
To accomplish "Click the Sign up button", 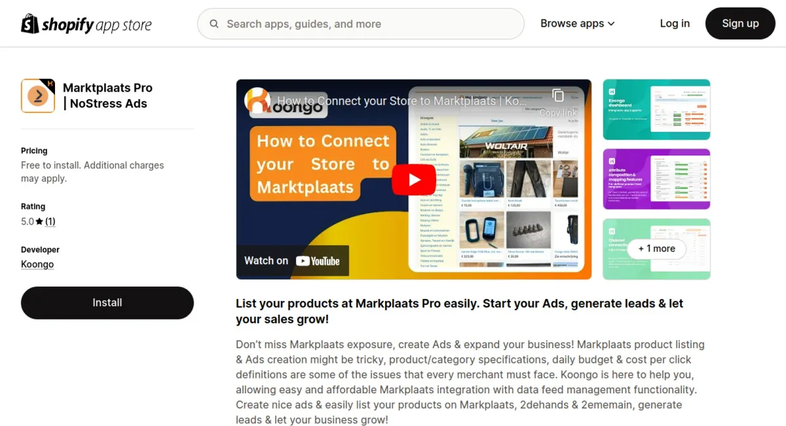I will (740, 24).
